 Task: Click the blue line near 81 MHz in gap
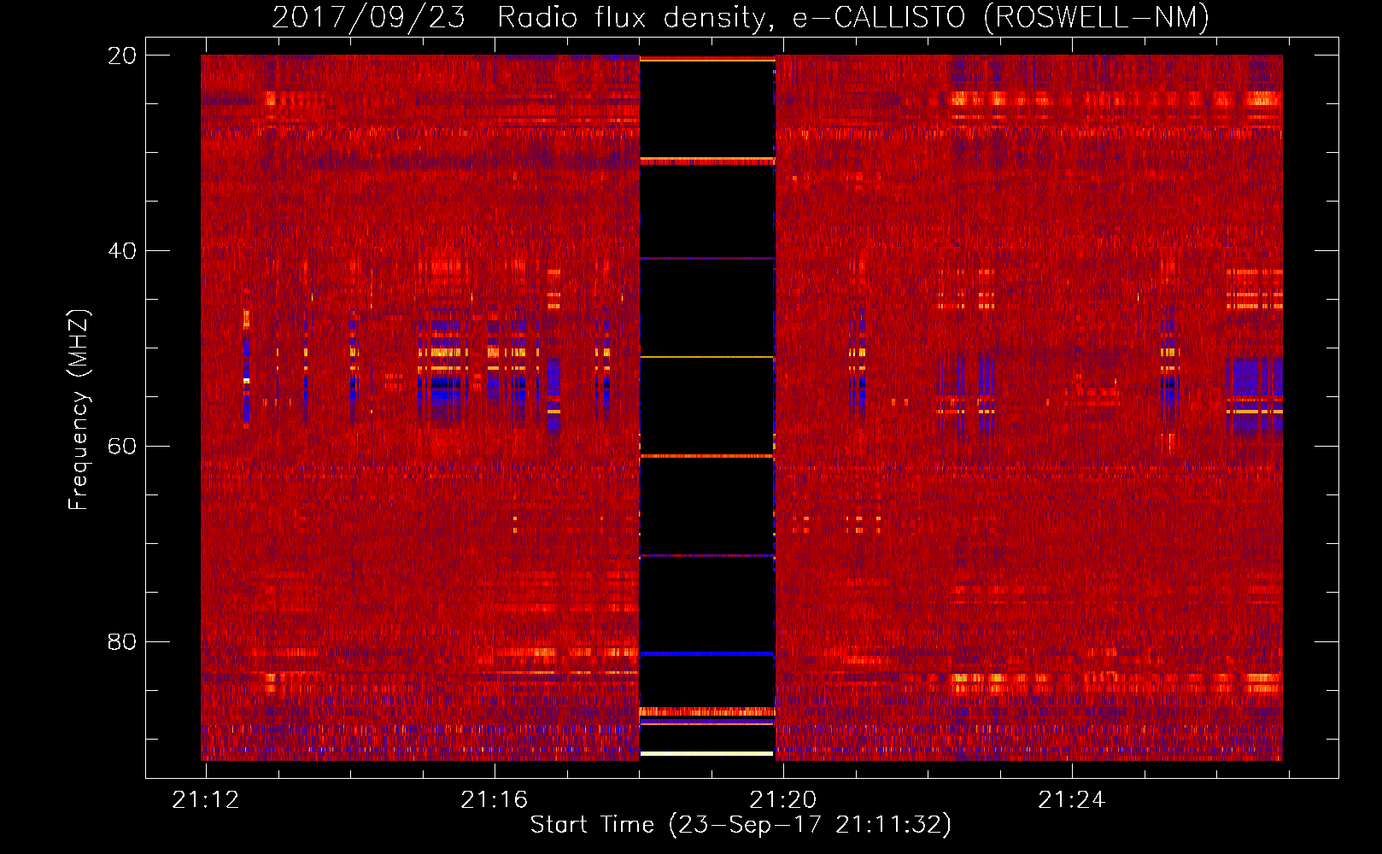pos(707,653)
